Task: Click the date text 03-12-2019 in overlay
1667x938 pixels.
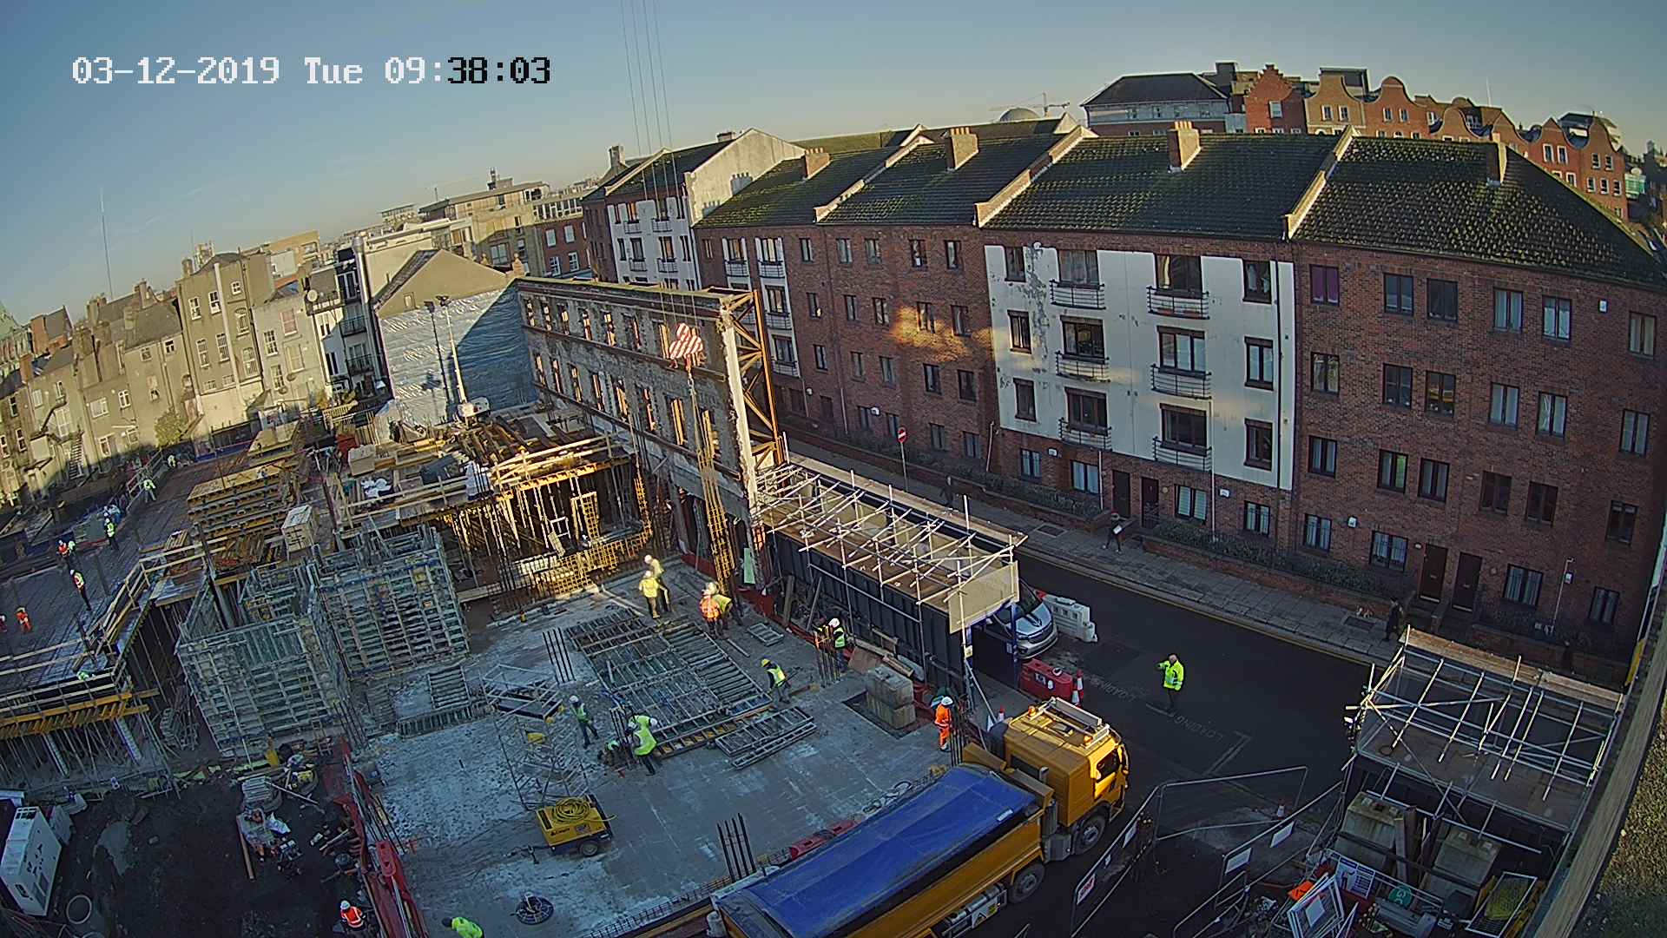Action: tap(175, 70)
